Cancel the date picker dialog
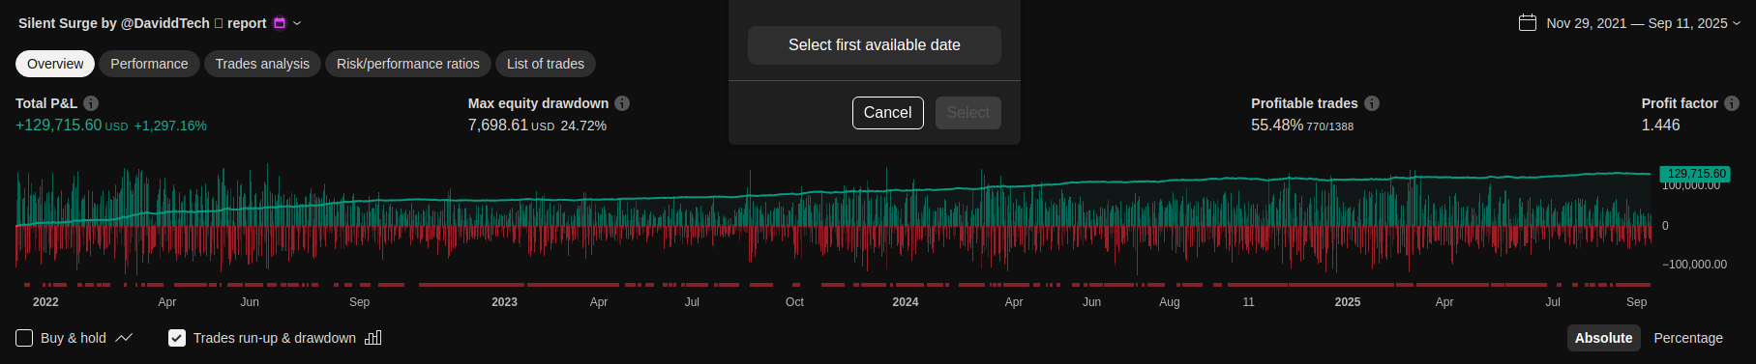The image size is (1756, 364). click(x=888, y=113)
